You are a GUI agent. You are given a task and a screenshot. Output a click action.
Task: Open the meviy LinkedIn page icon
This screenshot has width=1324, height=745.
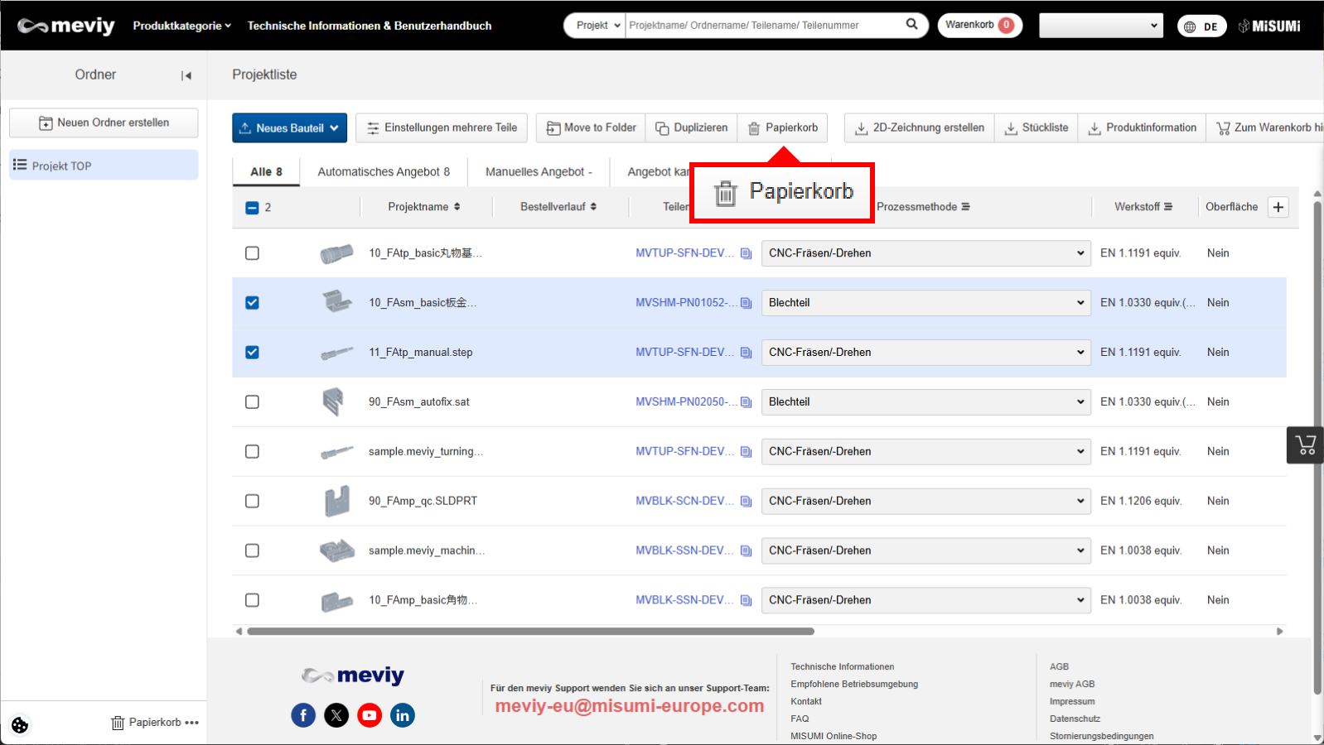pos(403,715)
